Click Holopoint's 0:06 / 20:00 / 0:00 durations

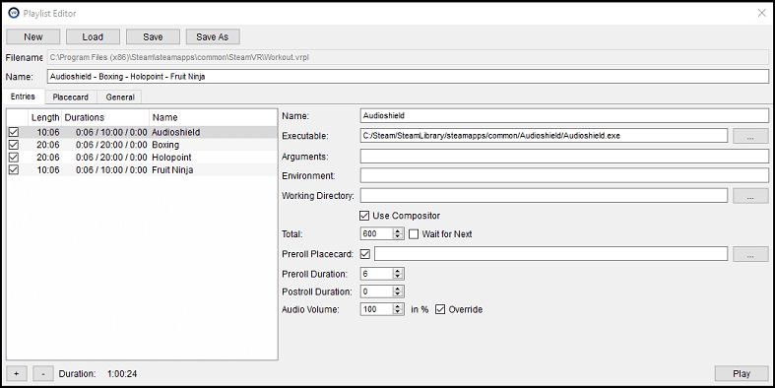tap(111, 158)
